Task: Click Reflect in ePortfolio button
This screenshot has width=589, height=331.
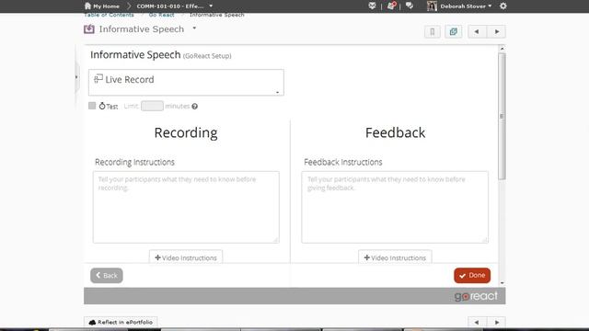Action: tap(121, 322)
